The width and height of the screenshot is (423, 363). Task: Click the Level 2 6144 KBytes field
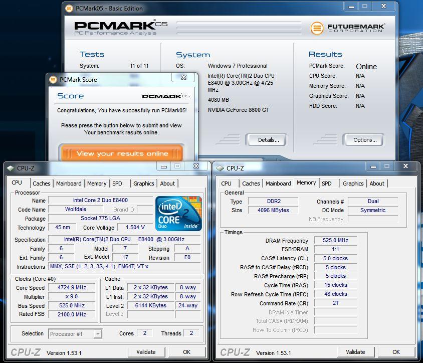pyautogui.click(x=150, y=305)
